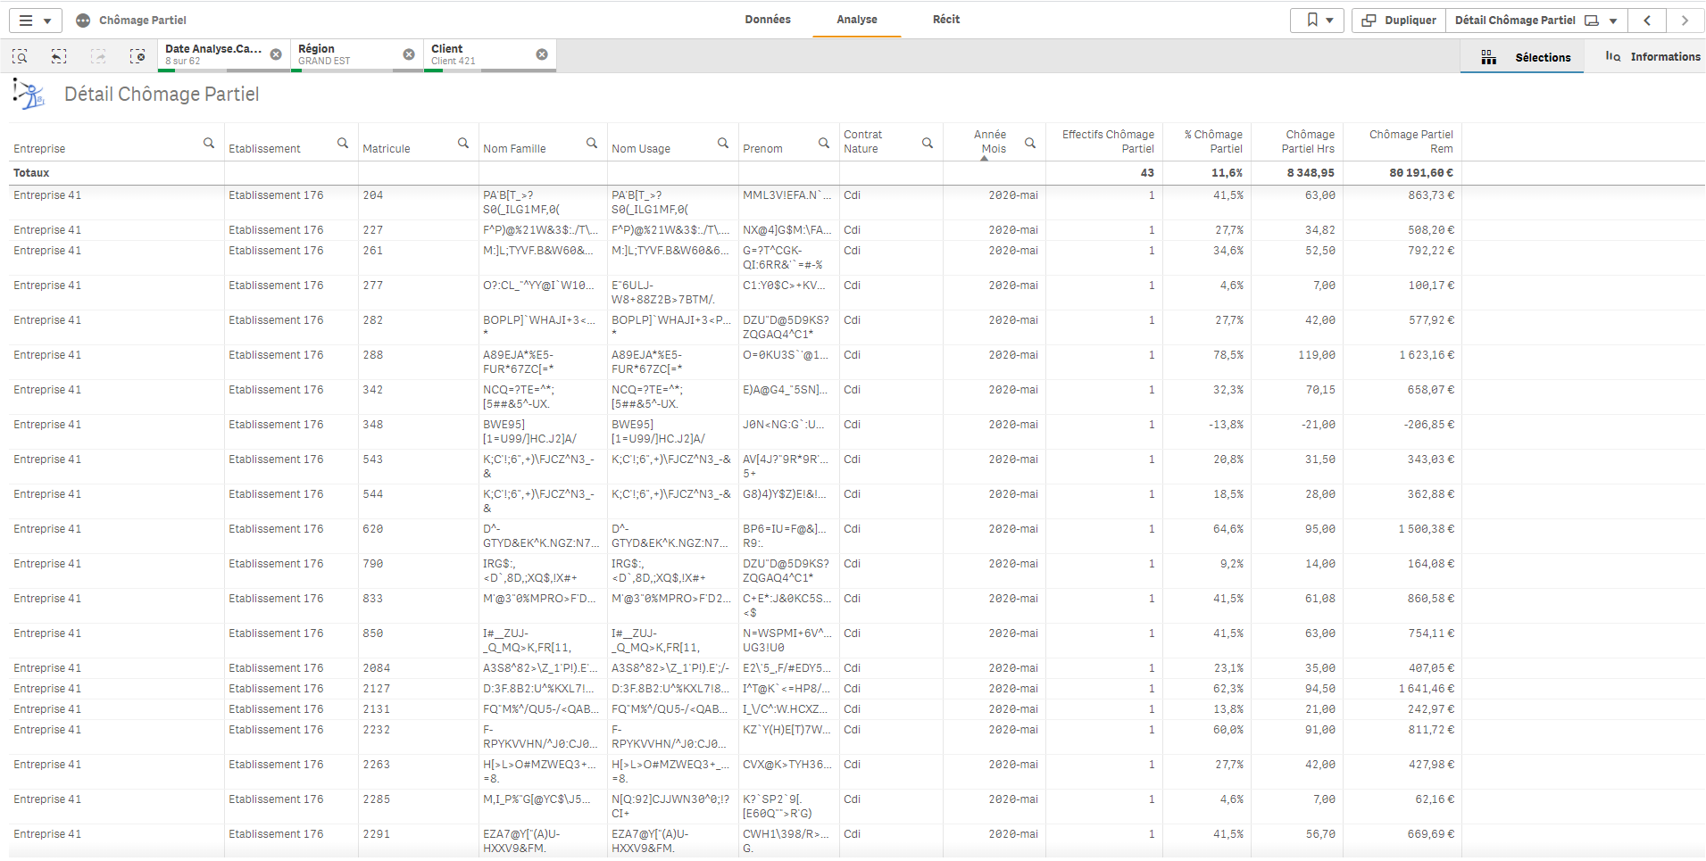The width and height of the screenshot is (1706, 861).
Task: Go to the previous sheet
Action: (1648, 21)
